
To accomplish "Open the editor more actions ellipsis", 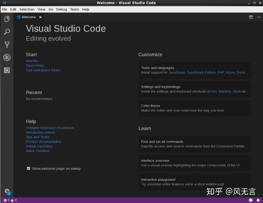I will click(259, 17).
